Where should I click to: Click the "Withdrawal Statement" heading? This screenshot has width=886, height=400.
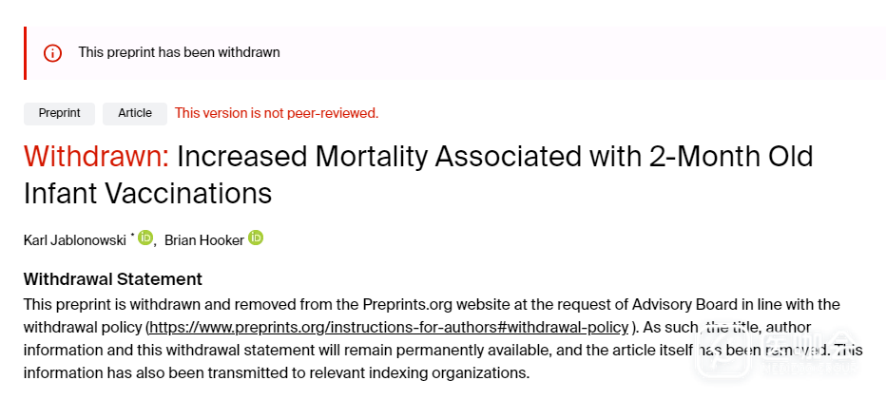112,279
